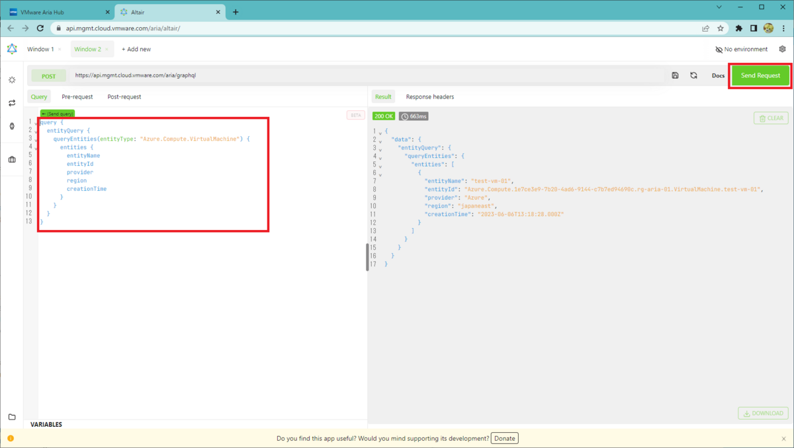
Task: Go back with the browser back arrow
Action: coord(11,28)
